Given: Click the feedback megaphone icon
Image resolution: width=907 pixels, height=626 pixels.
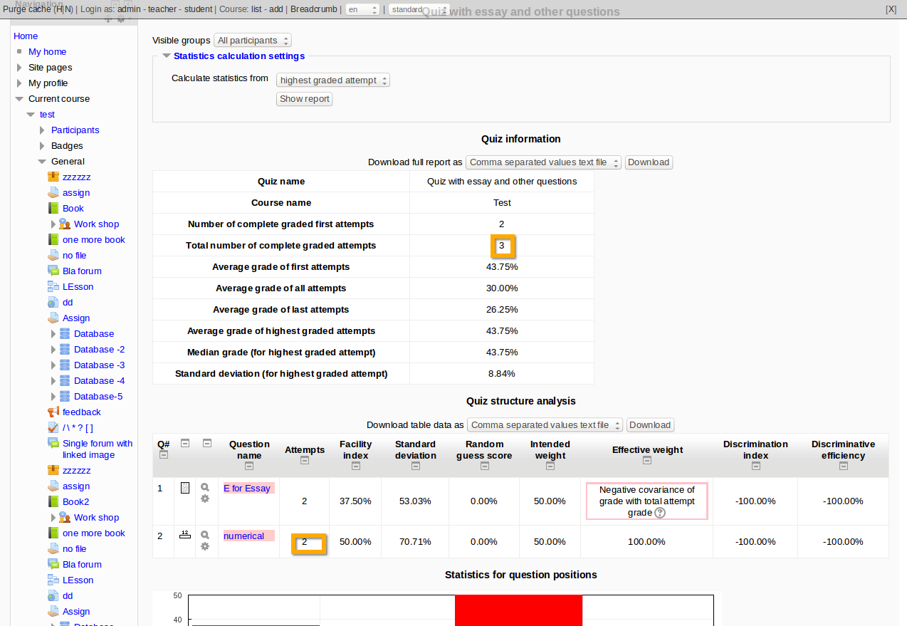Looking at the screenshot, I should pos(53,412).
